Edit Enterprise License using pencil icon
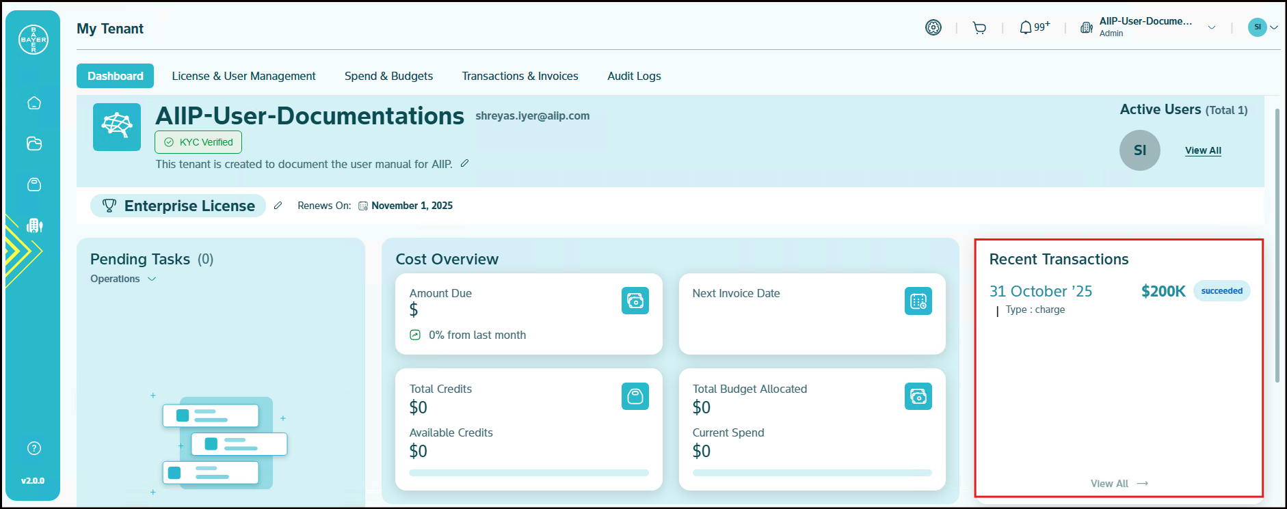1287x509 pixels. coord(278,206)
